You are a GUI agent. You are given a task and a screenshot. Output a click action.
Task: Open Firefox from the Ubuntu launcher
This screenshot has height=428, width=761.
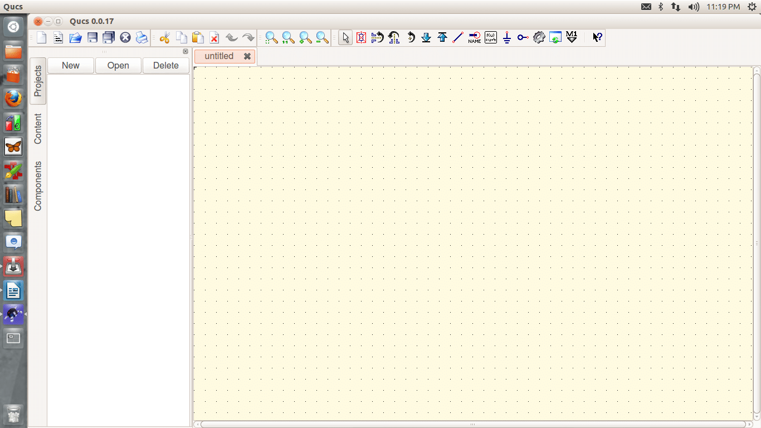click(13, 99)
